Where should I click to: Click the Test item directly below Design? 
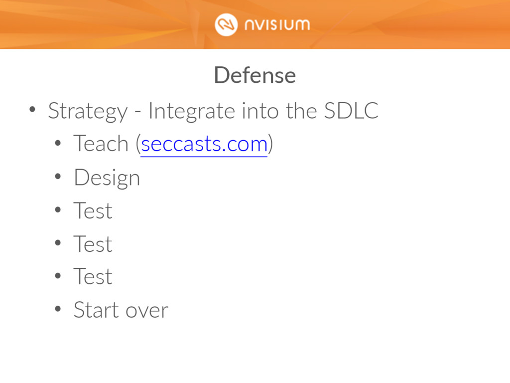93,211
